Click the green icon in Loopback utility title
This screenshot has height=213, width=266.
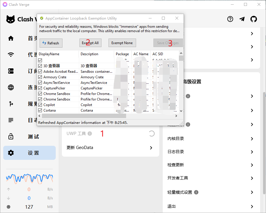(x=42, y=18)
